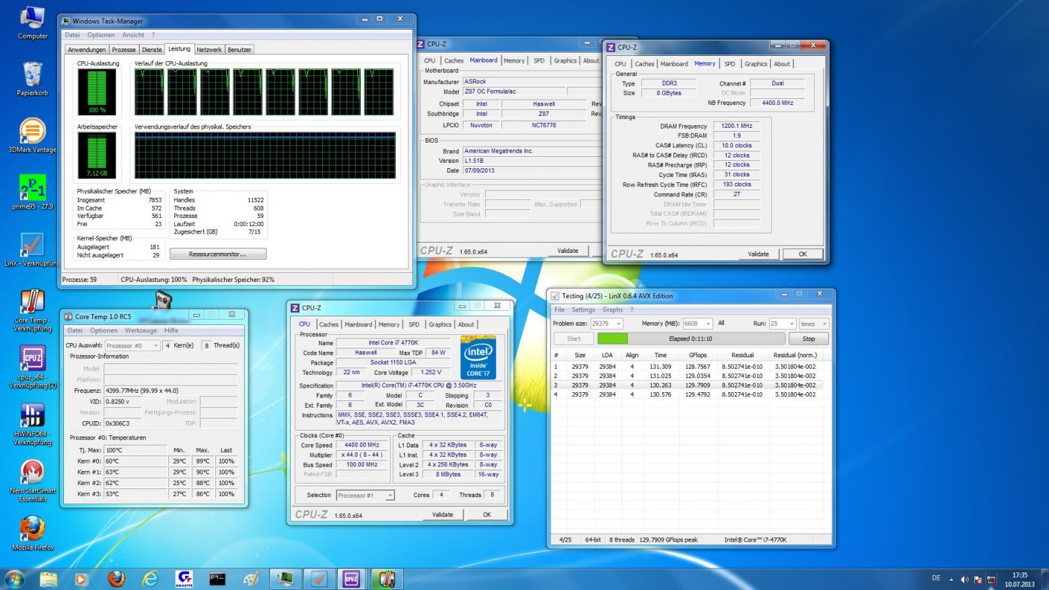Viewport: 1049px width, 590px height.
Task: Open the command prompt taskbar icon
Action: tap(217, 579)
